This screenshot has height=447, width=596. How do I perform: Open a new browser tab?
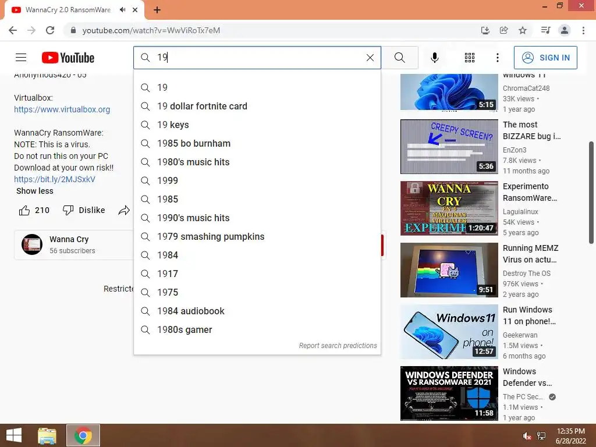[x=157, y=10]
